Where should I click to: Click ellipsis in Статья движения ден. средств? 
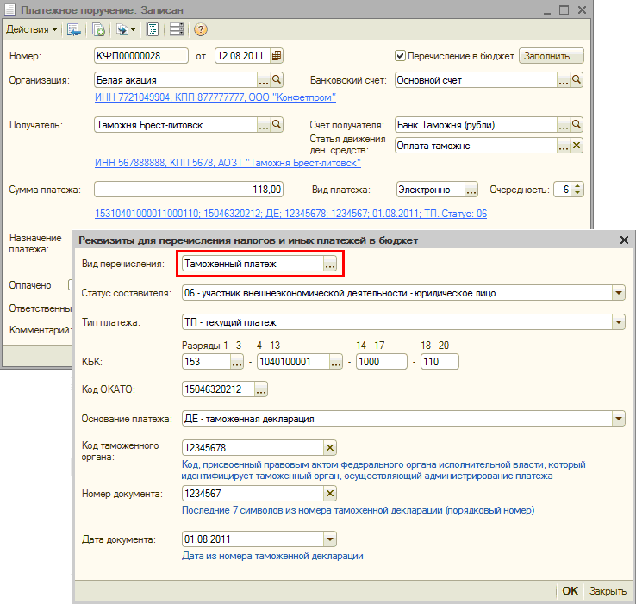(x=563, y=146)
